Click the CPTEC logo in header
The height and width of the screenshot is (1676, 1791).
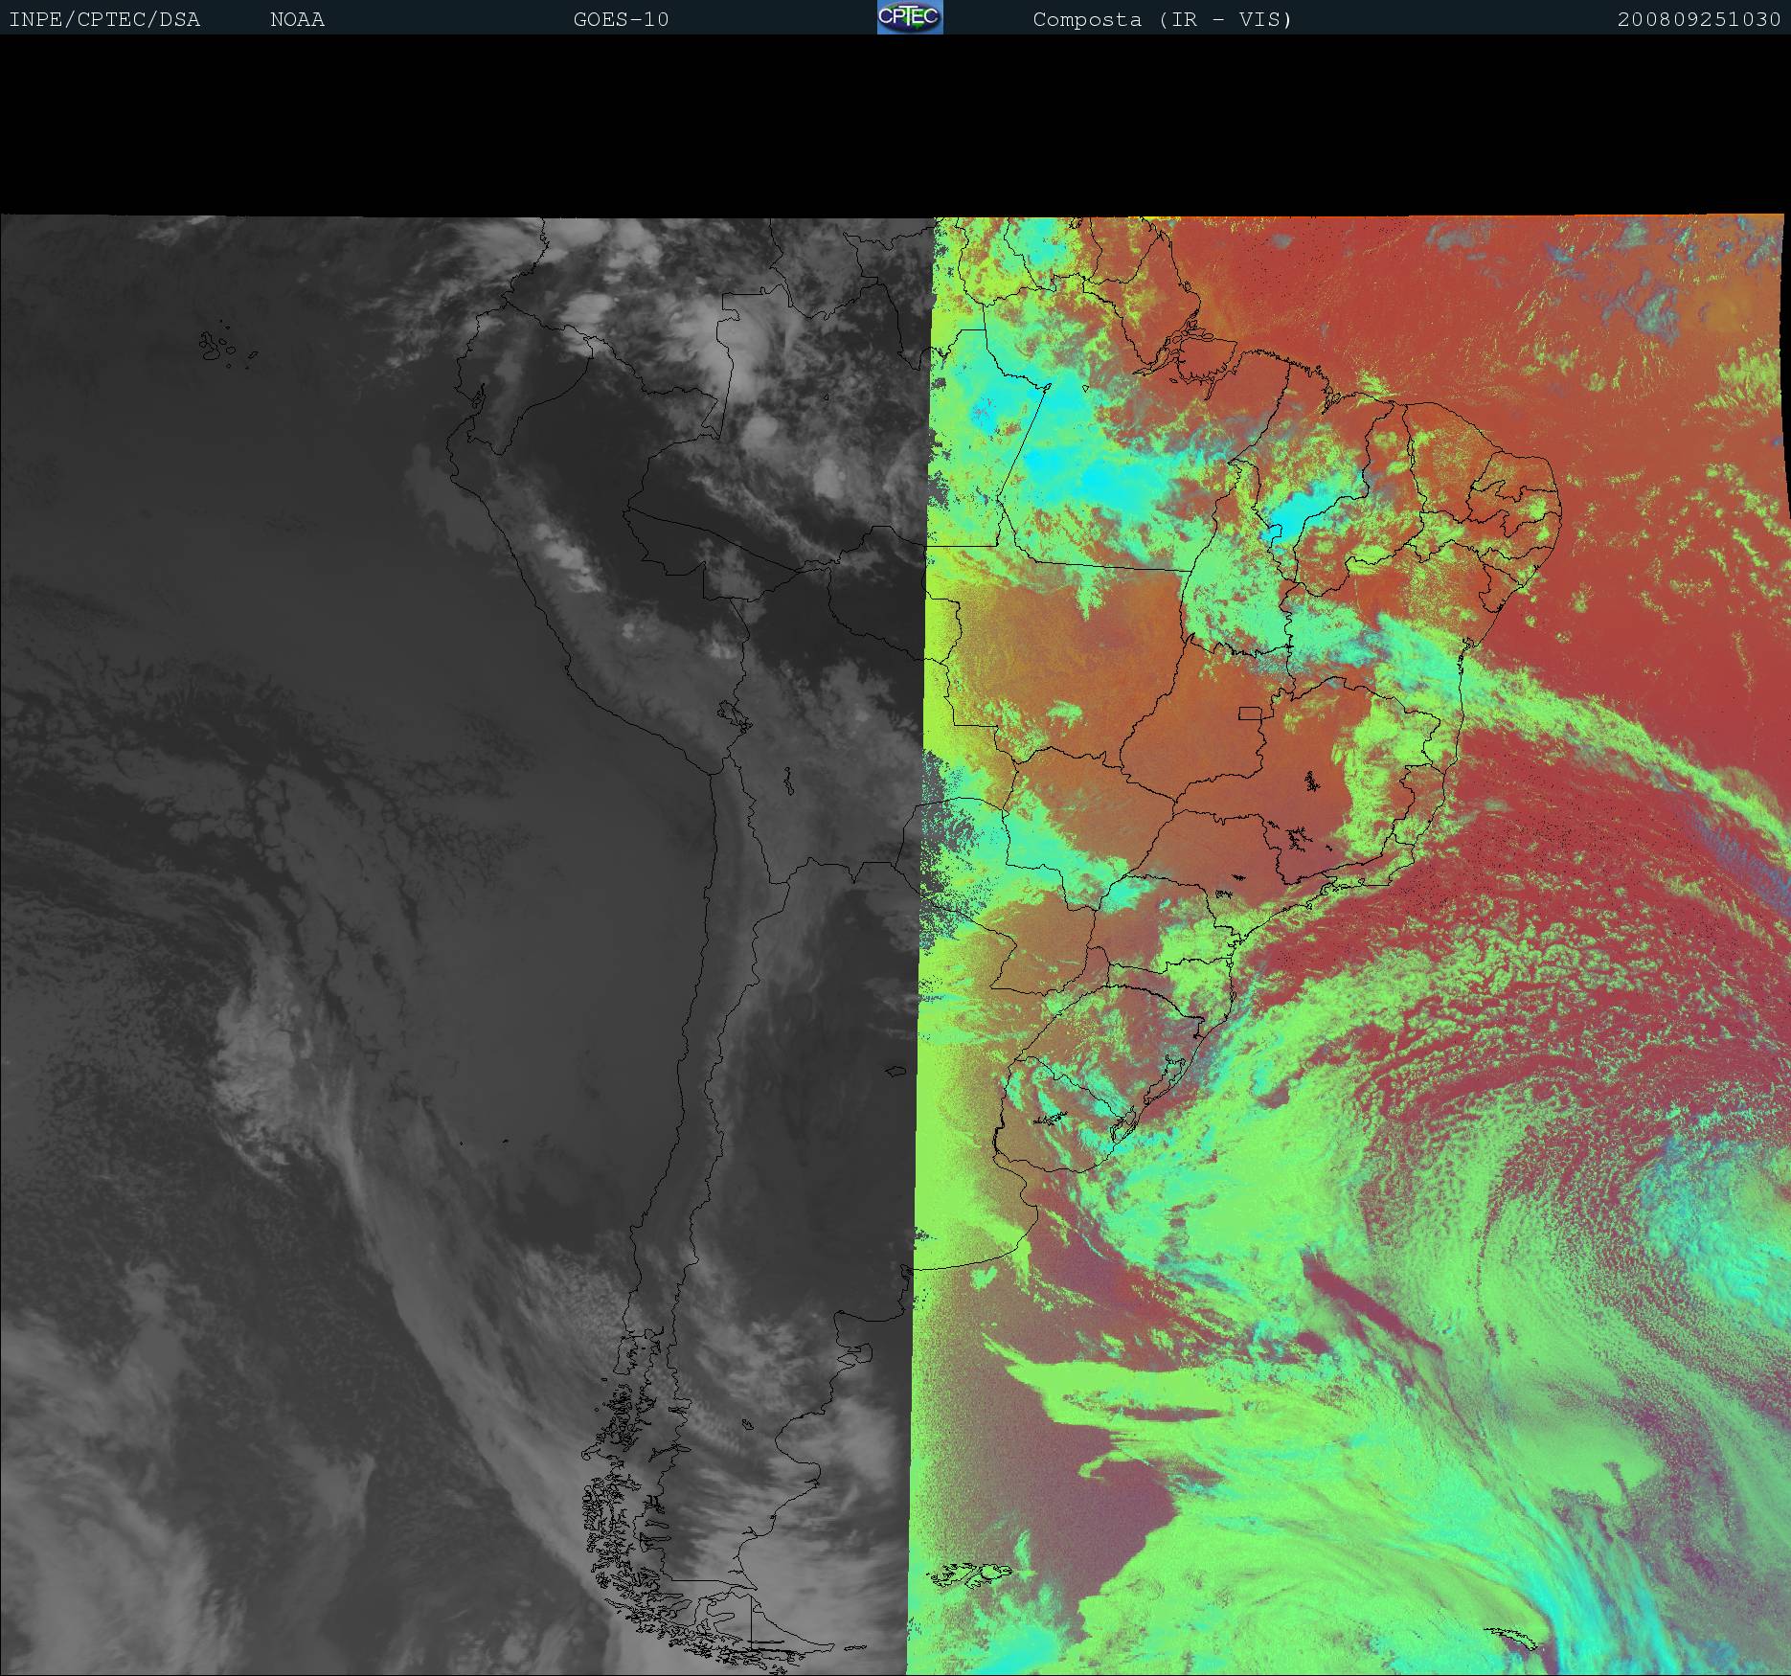coord(909,17)
